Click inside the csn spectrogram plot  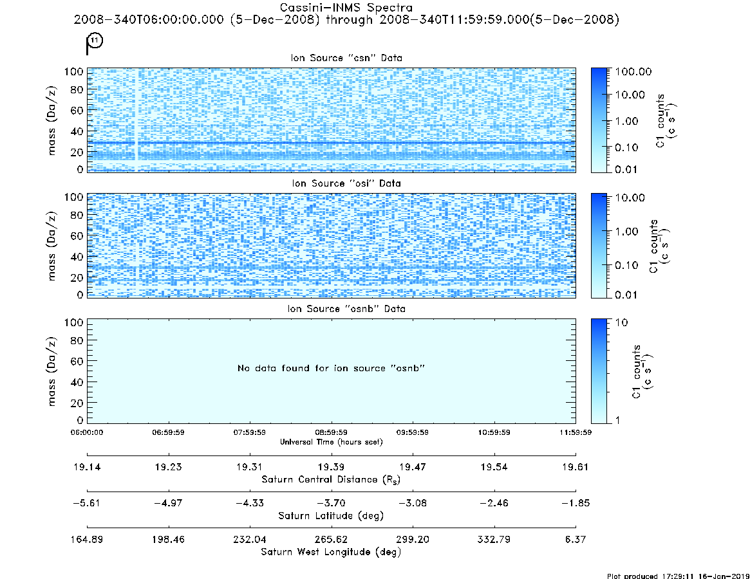332,120
